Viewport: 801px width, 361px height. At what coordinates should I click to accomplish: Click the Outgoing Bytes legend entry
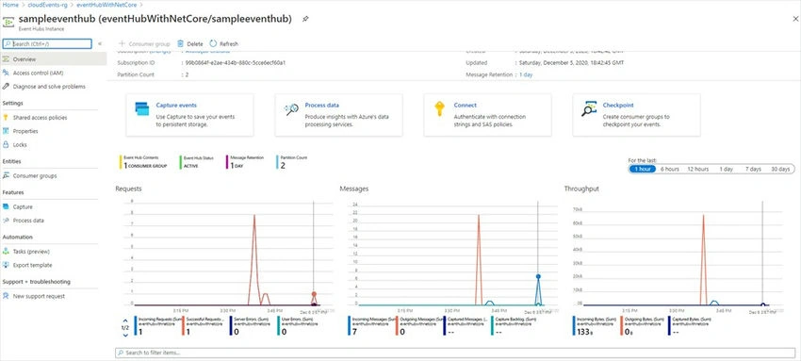[644, 326]
